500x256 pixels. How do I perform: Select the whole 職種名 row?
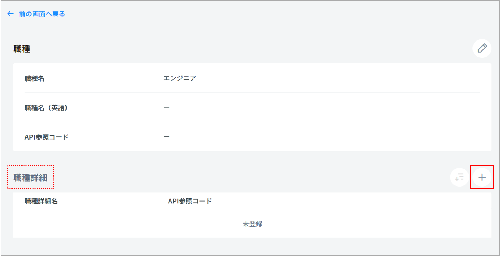click(252, 78)
